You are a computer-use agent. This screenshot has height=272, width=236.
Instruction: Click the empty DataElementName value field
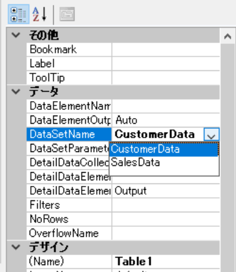(166, 106)
